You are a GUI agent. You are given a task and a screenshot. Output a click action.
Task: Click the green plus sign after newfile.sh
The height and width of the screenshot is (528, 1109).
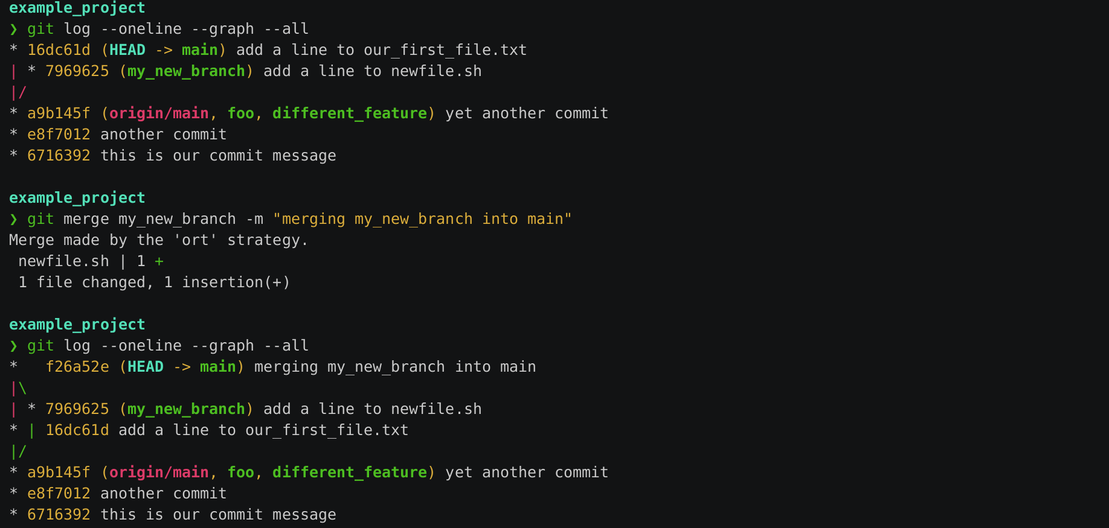(159, 261)
